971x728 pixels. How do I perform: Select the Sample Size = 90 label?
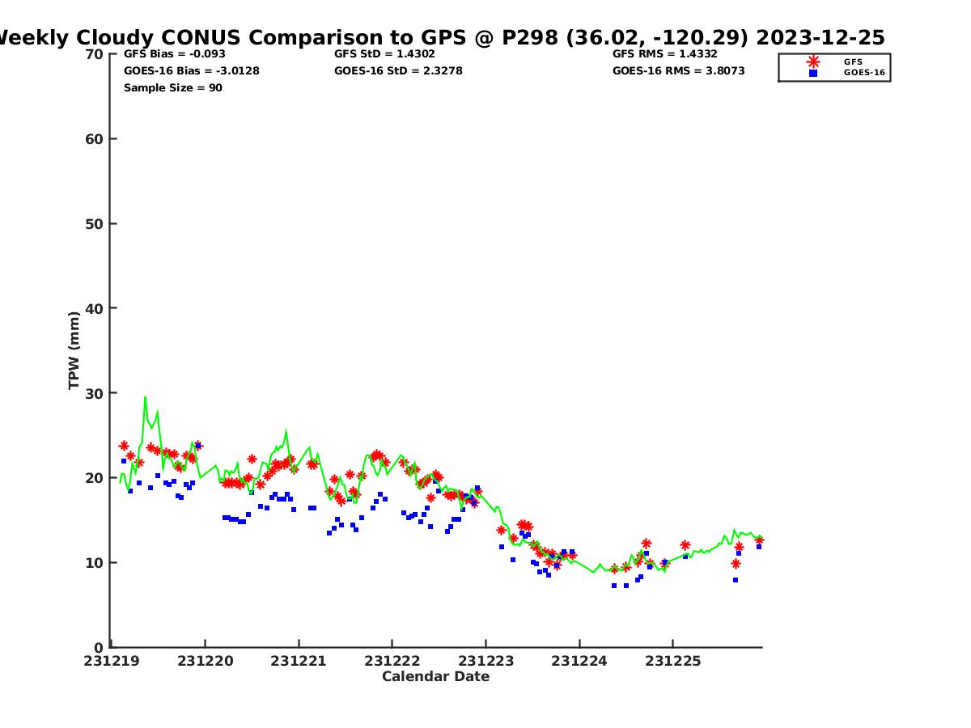click(x=172, y=88)
